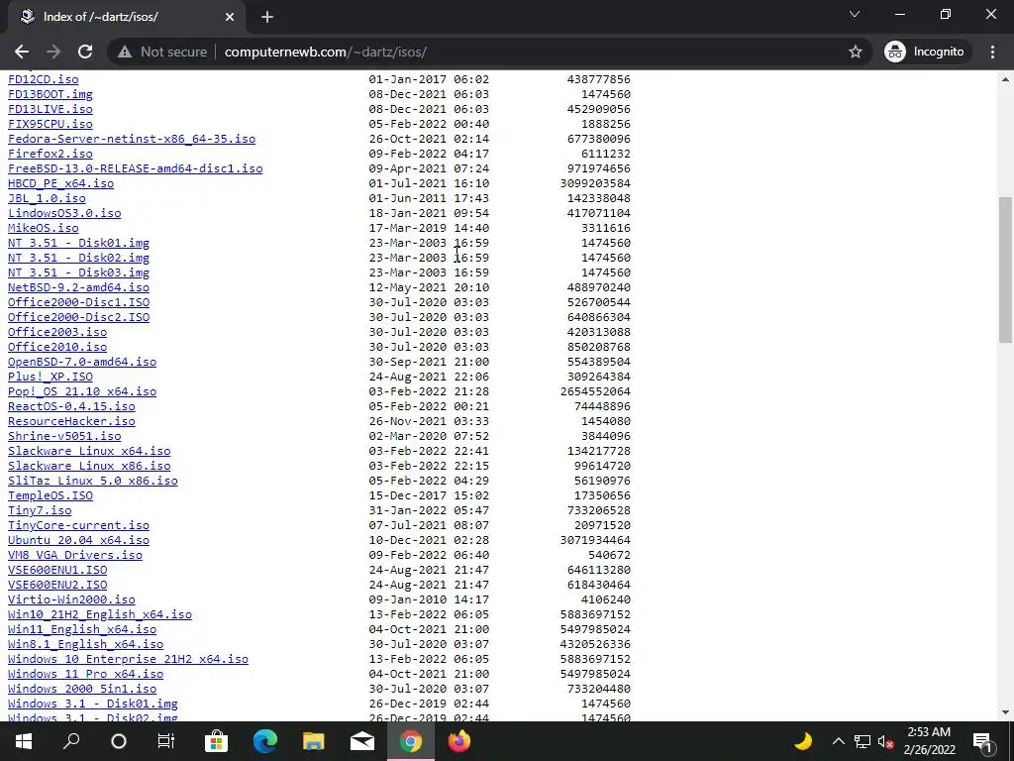This screenshot has width=1014, height=761.
Task: Launch Microsoft Edge from taskbar
Action: coord(265,741)
